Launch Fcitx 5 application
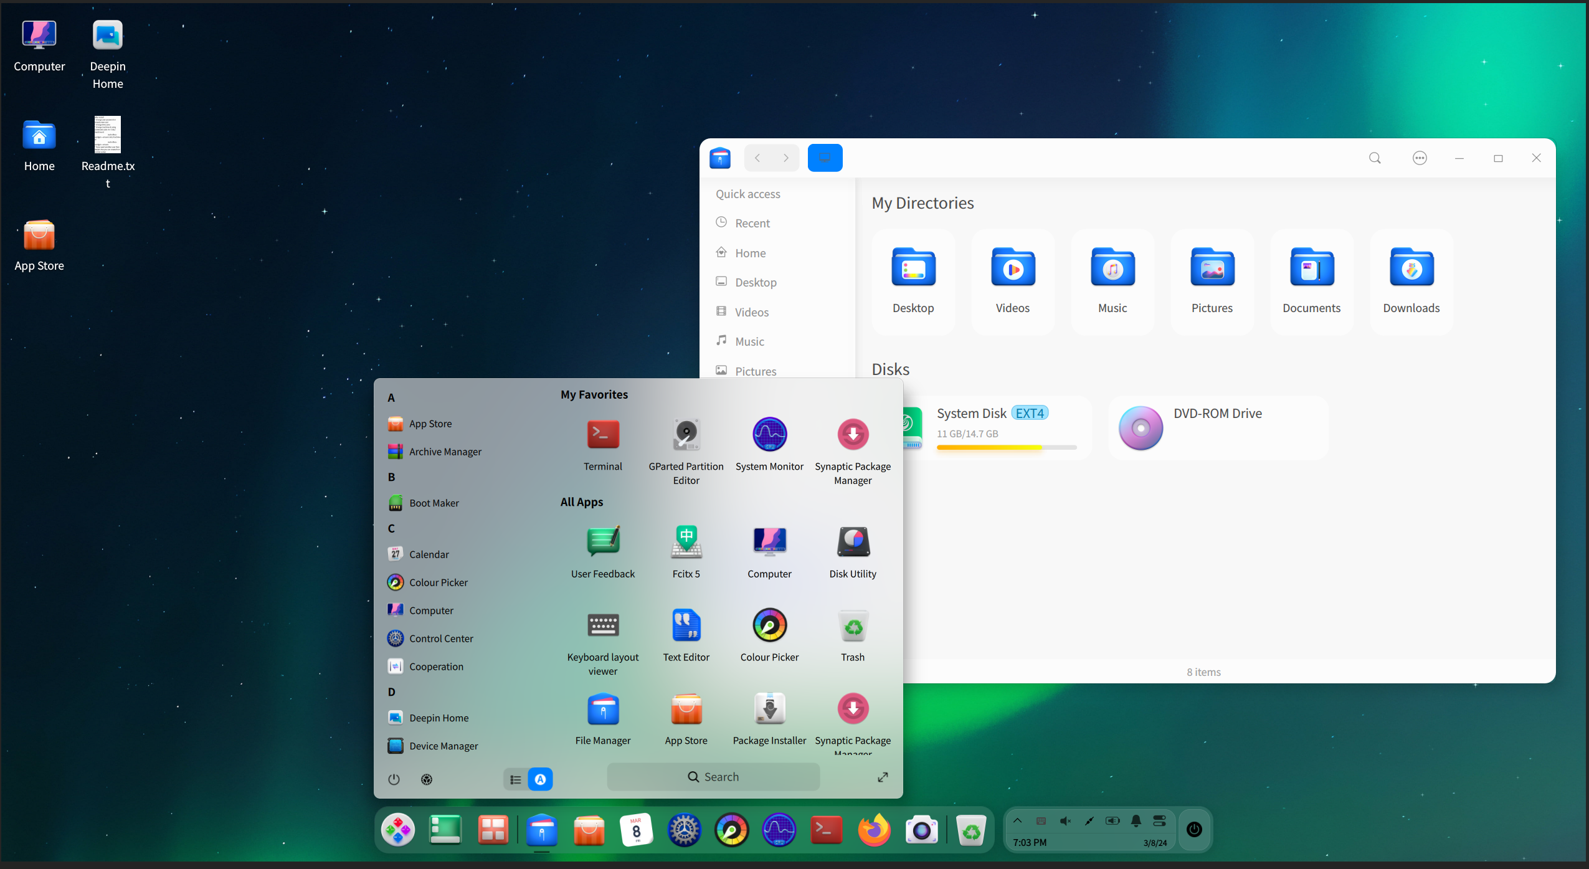The width and height of the screenshot is (1589, 869). (686, 542)
